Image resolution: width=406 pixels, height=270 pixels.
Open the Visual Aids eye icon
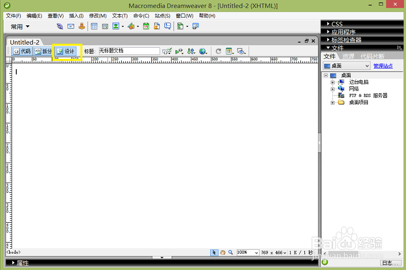[242, 51]
